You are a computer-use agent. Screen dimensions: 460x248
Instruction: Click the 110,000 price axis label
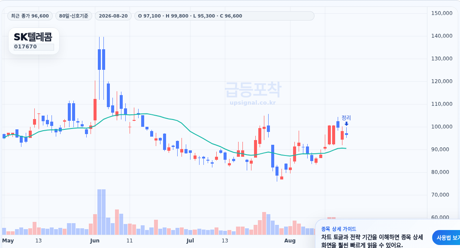pyautogui.click(x=442, y=104)
